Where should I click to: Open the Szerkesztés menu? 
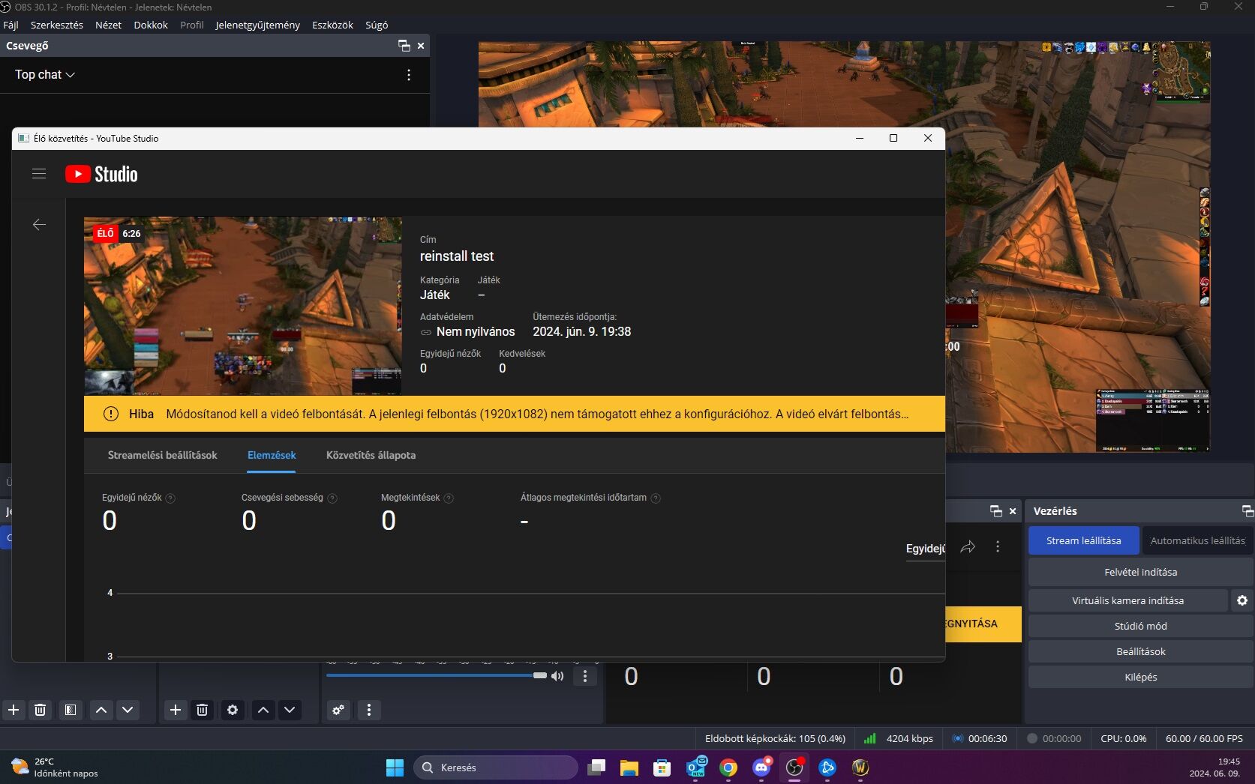[57, 25]
